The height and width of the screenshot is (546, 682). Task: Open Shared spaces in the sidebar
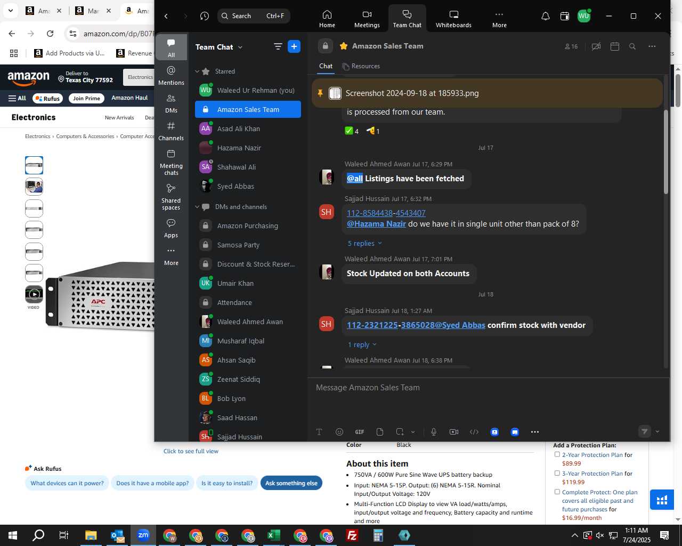(171, 197)
